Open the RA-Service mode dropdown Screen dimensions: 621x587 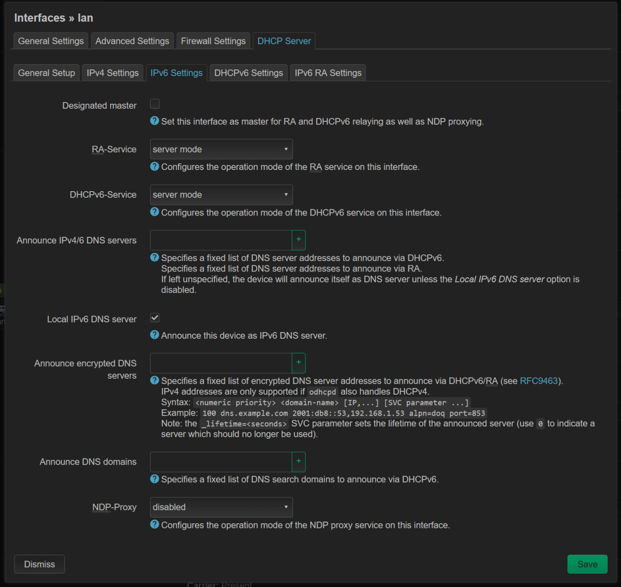[x=221, y=149]
